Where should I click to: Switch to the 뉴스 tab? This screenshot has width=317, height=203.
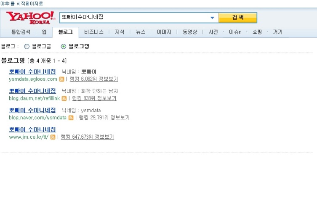tap(141, 32)
